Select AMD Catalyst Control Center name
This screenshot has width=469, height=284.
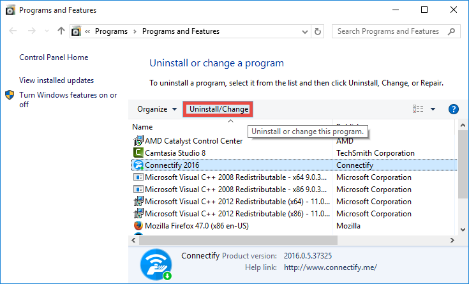click(x=194, y=140)
